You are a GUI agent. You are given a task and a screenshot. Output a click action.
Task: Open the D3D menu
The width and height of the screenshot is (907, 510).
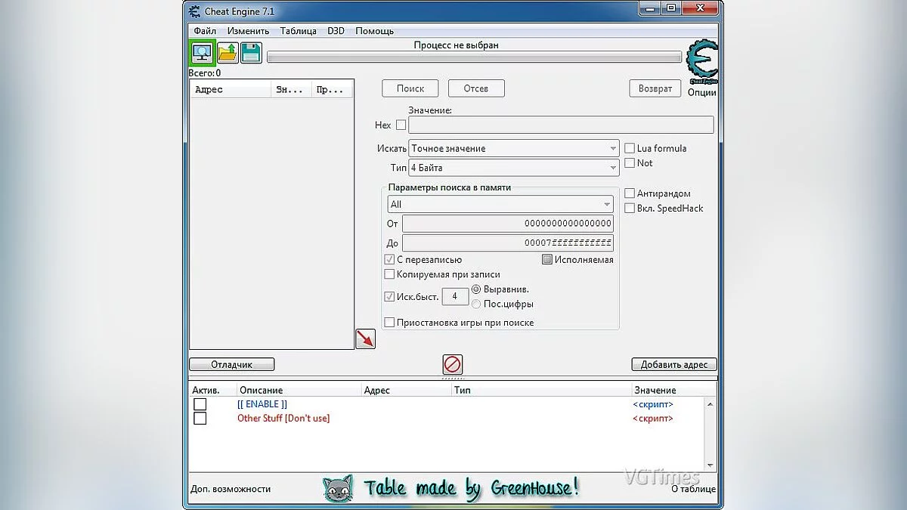[x=336, y=31]
